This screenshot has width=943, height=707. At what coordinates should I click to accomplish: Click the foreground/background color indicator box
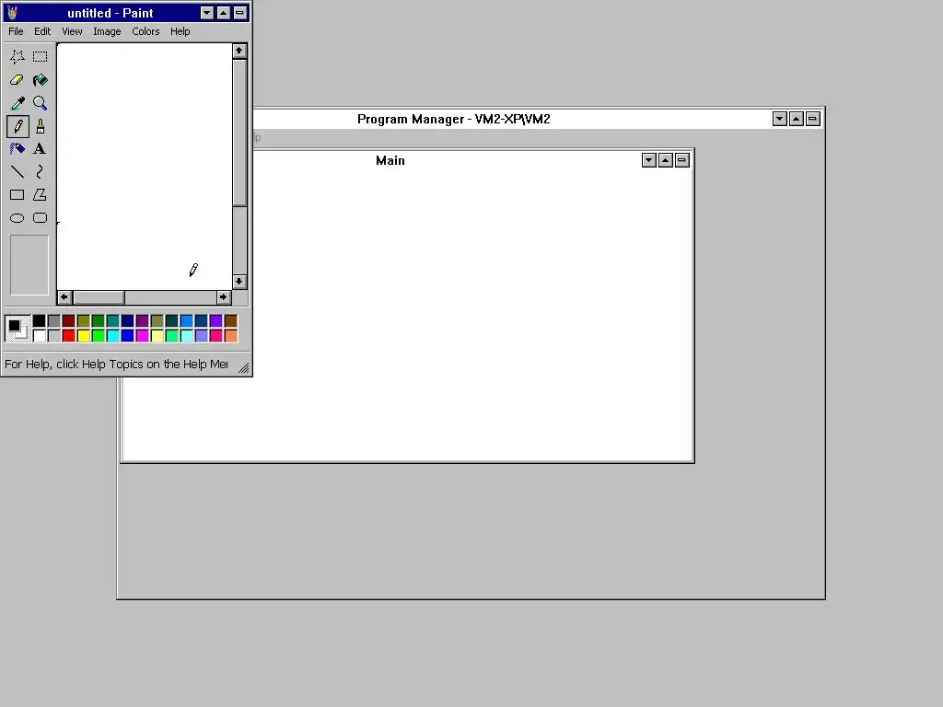[17, 329]
